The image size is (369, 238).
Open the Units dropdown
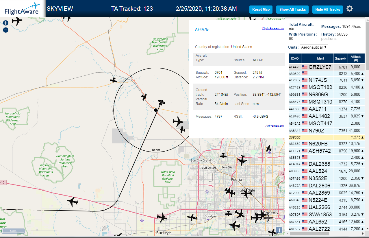coord(314,47)
